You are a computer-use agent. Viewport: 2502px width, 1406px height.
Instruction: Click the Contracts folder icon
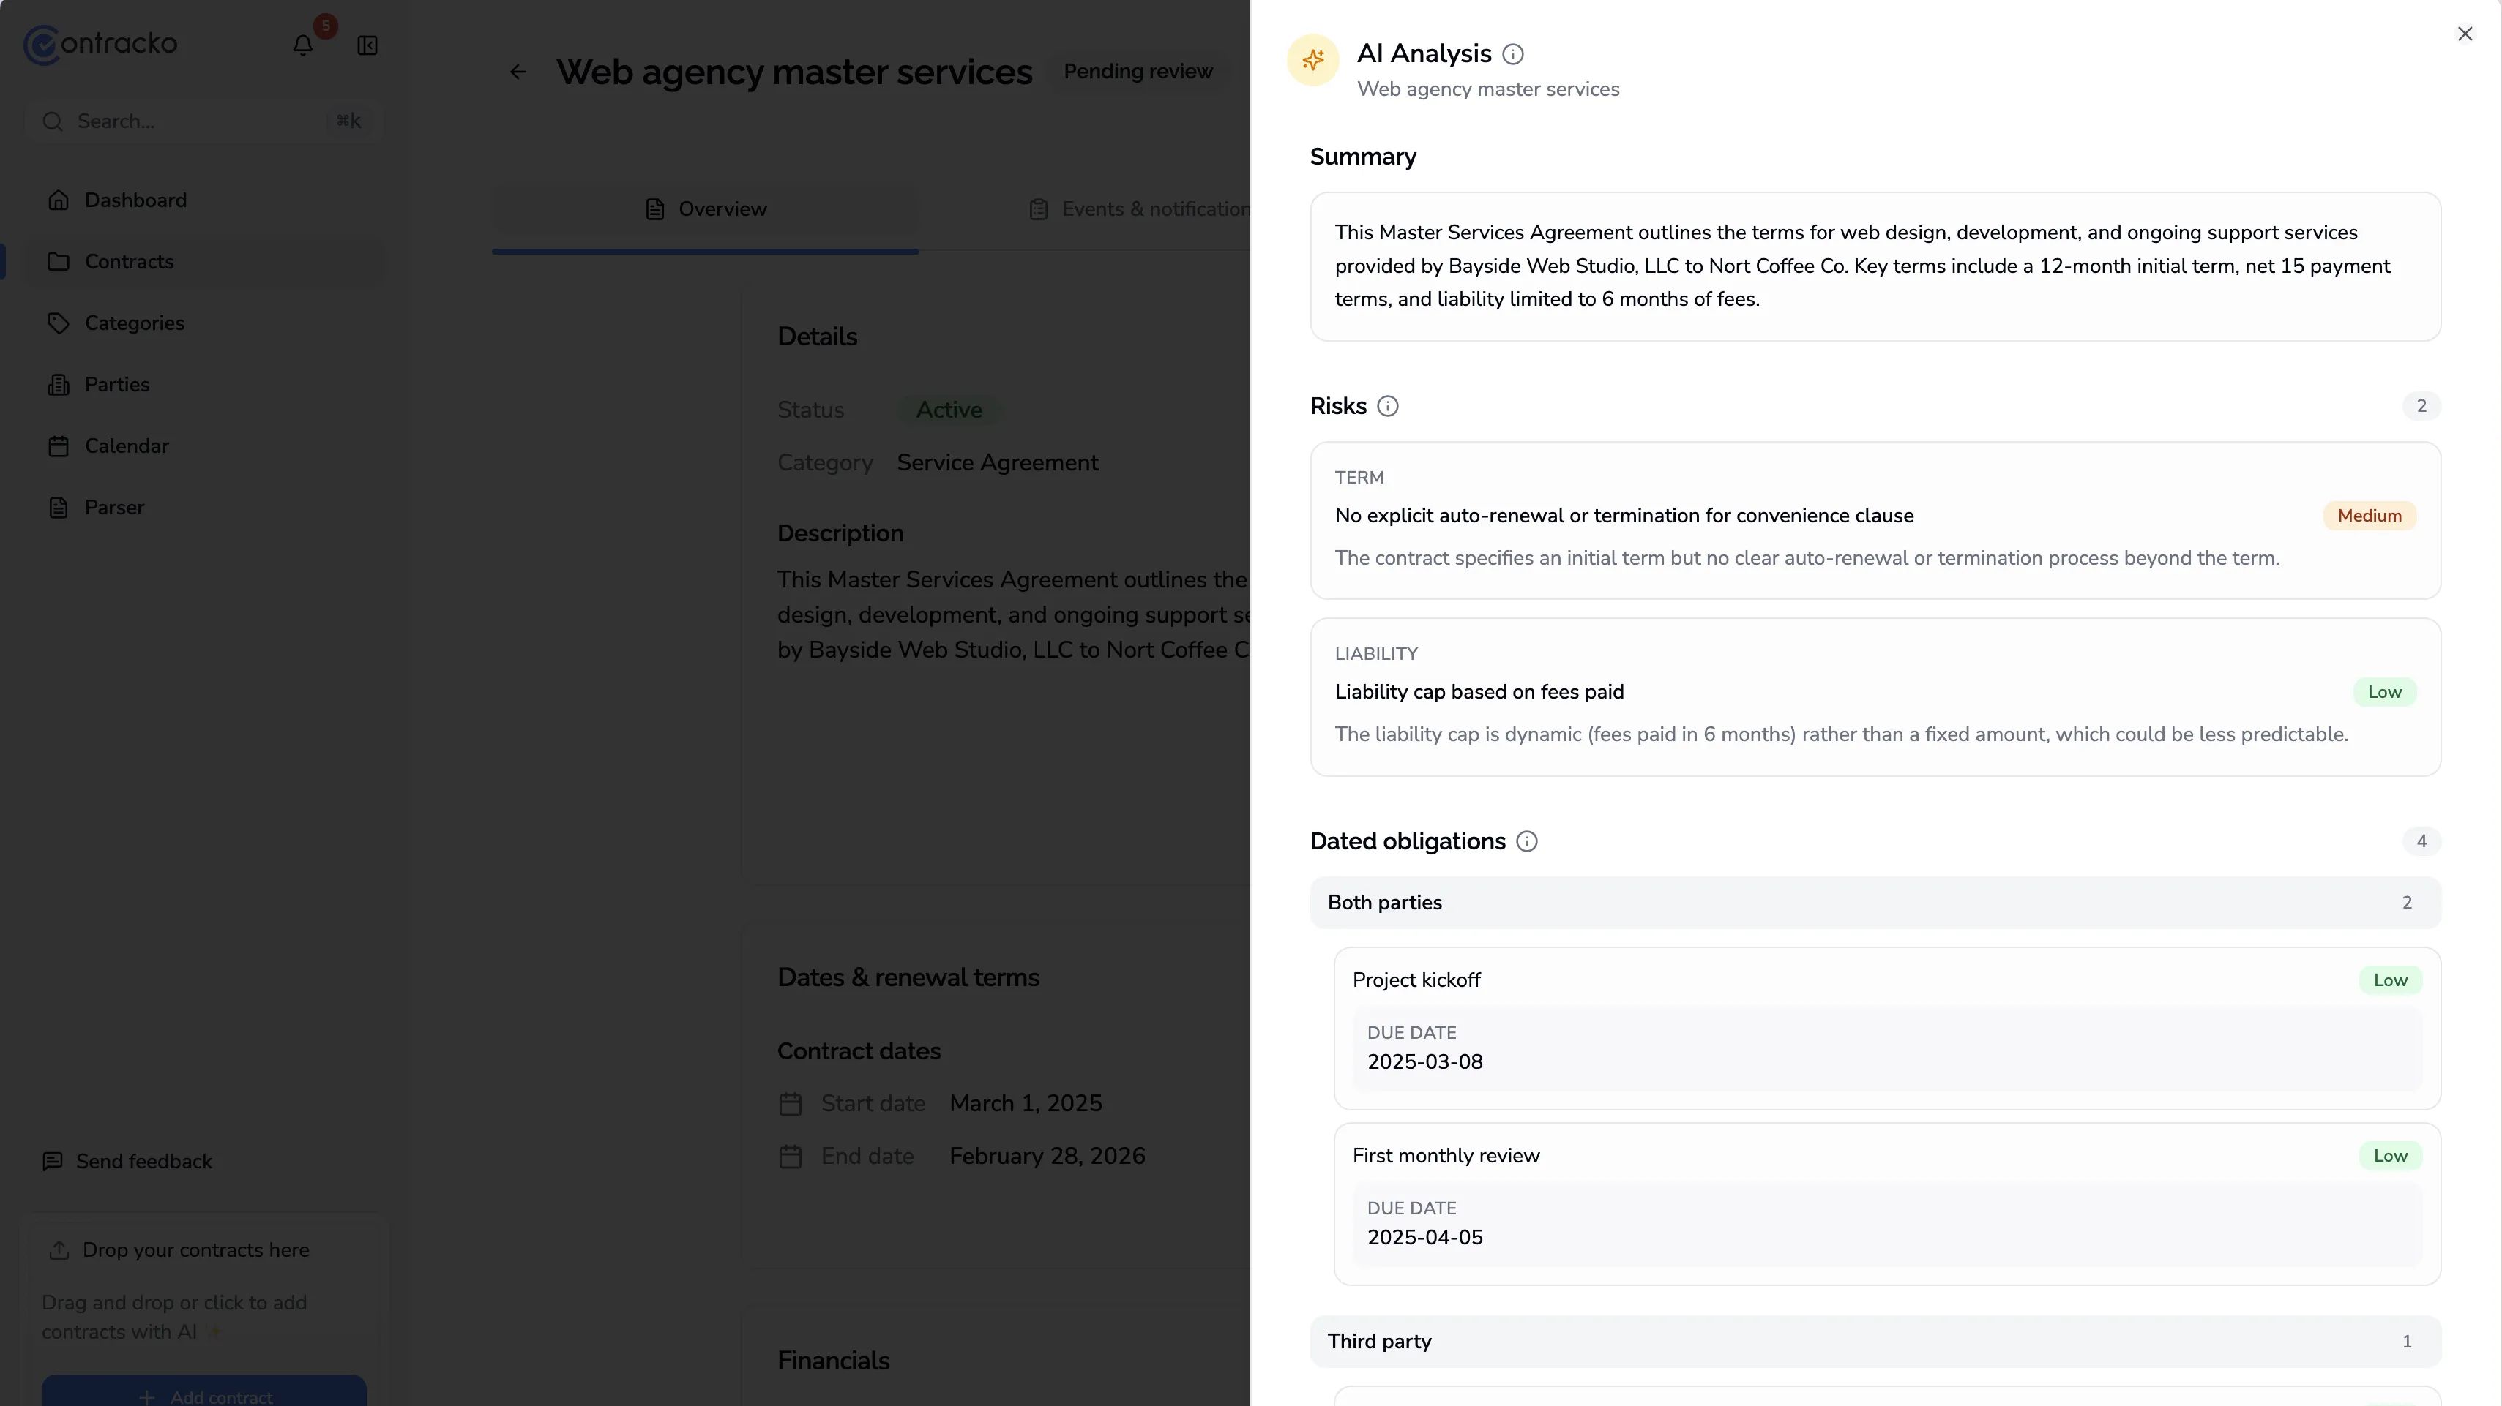click(x=59, y=262)
